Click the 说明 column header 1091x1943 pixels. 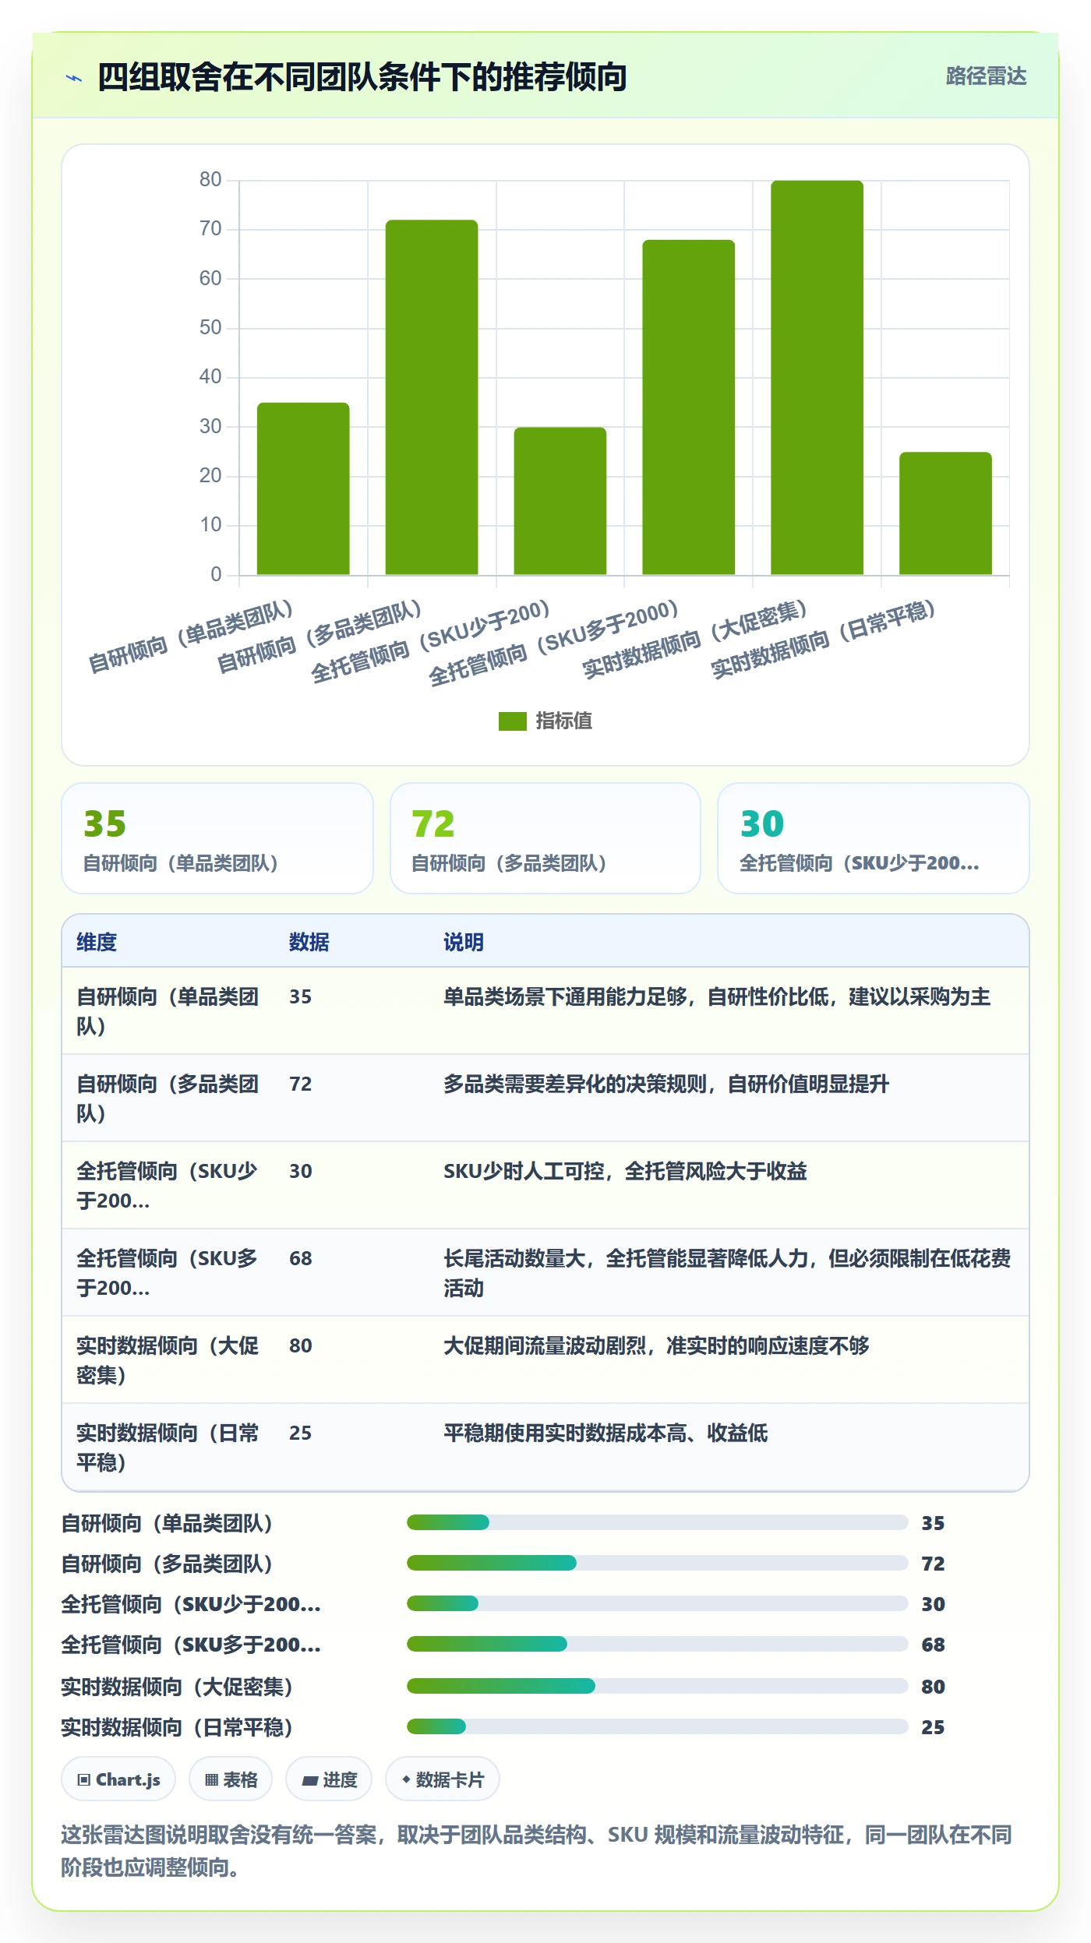[x=464, y=942]
